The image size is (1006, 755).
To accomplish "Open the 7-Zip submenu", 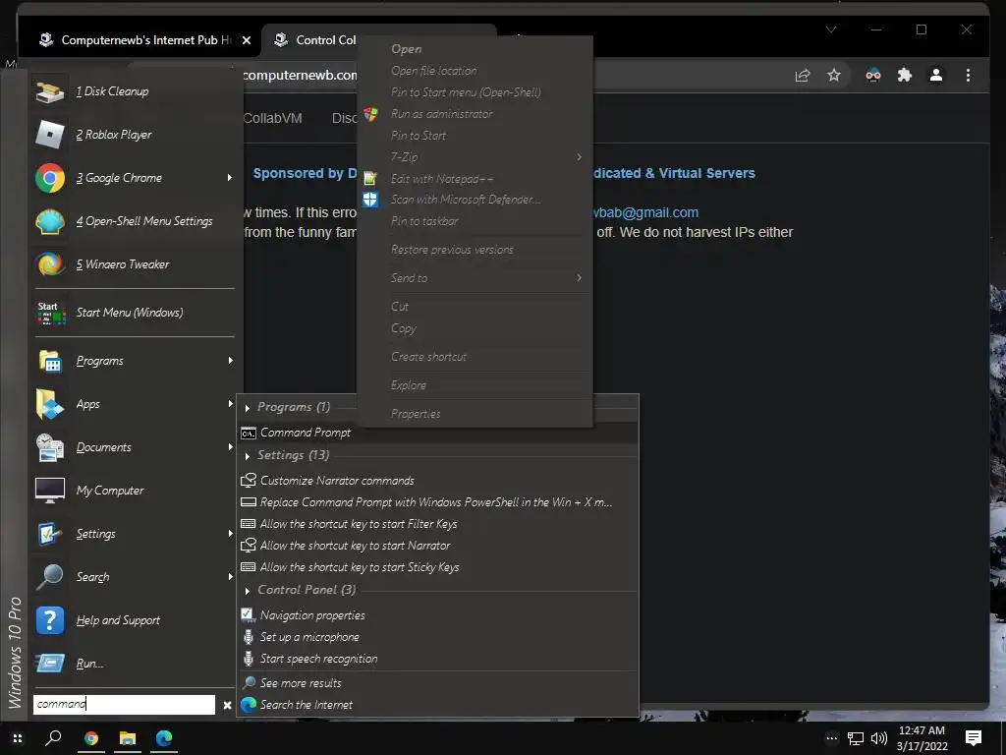I will (475, 156).
